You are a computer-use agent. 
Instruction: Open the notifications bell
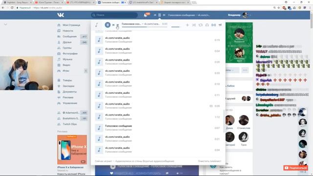(x=146, y=15)
